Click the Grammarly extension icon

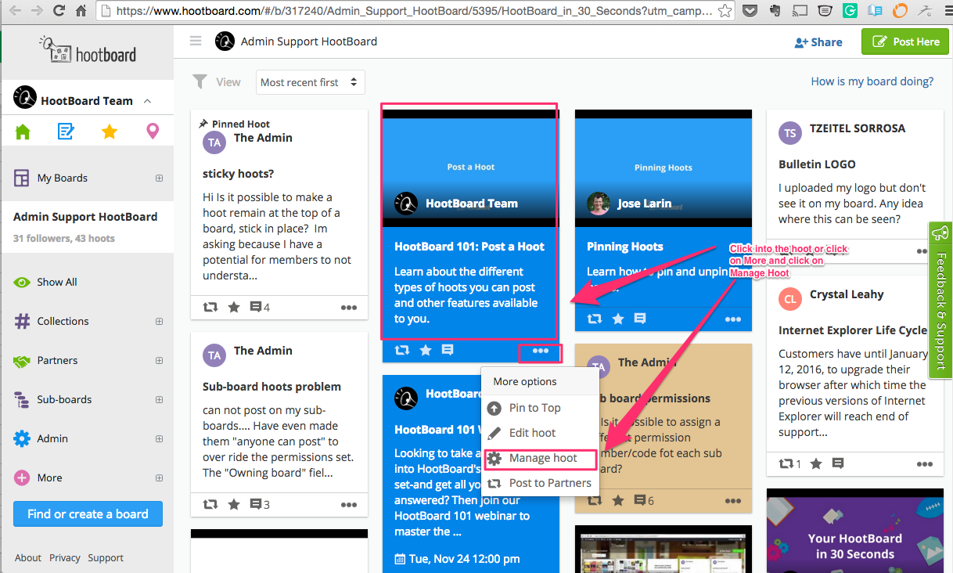(x=850, y=11)
